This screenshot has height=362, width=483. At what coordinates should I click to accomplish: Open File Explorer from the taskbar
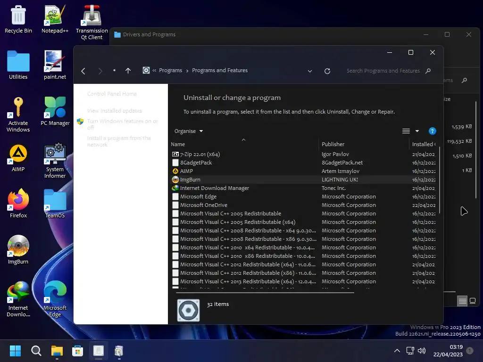point(57,351)
